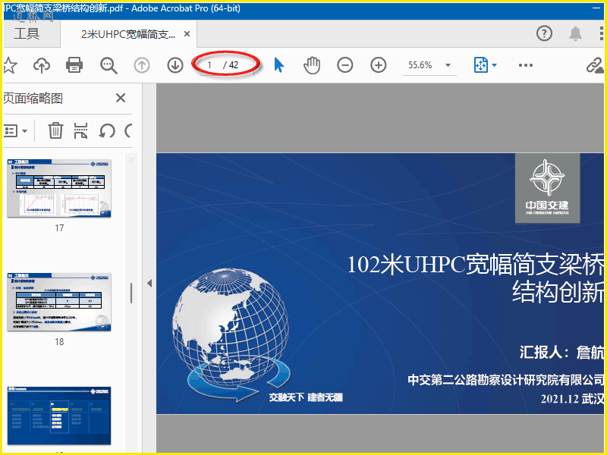
Task: Click the total page count / 42
Action: (x=231, y=65)
